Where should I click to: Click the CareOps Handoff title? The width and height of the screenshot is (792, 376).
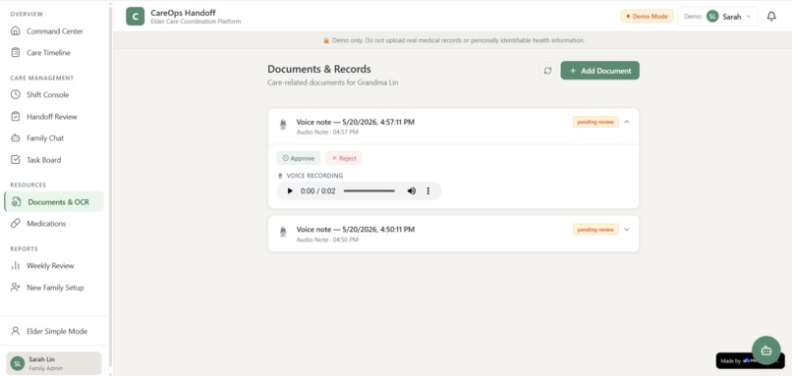pyautogui.click(x=183, y=13)
